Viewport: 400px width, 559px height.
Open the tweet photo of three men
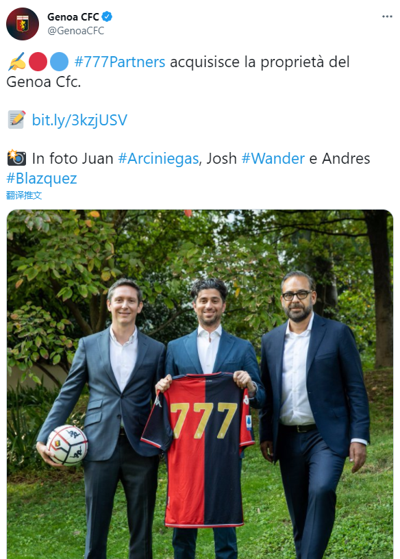(200, 384)
